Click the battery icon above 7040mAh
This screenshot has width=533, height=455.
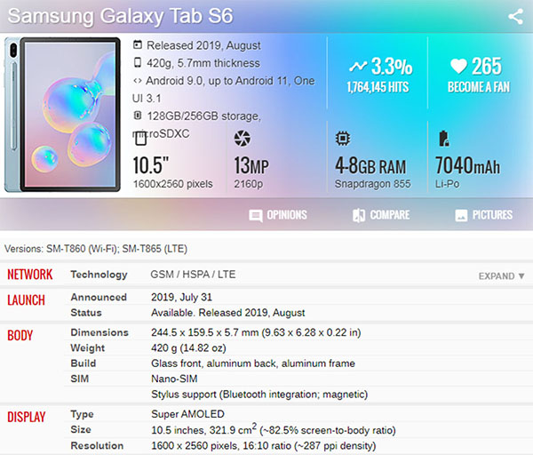point(443,139)
